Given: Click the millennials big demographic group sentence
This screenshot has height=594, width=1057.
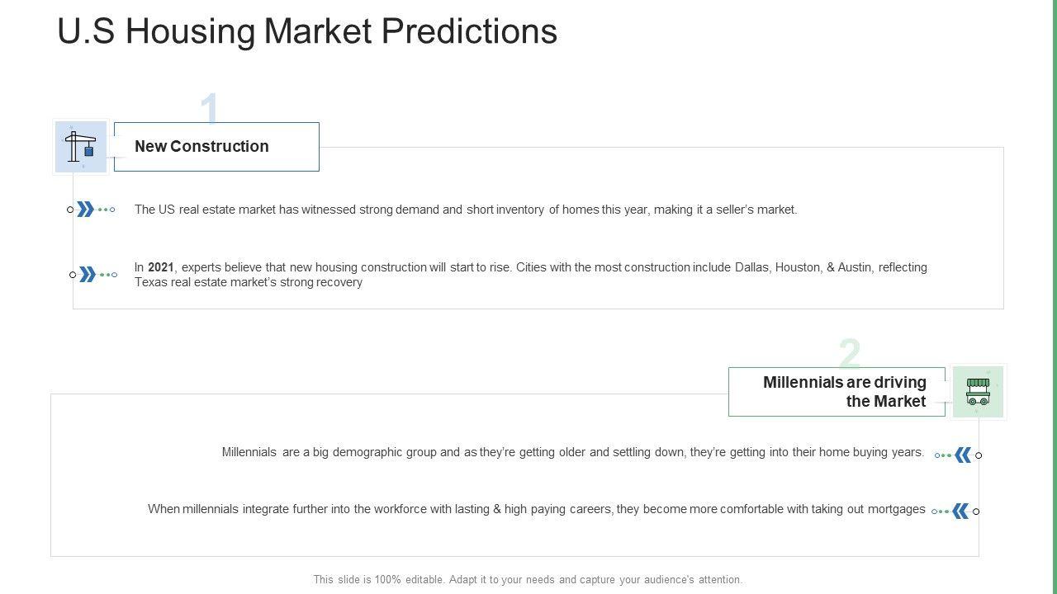Looking at the screenshot, I should coord(573,452).
